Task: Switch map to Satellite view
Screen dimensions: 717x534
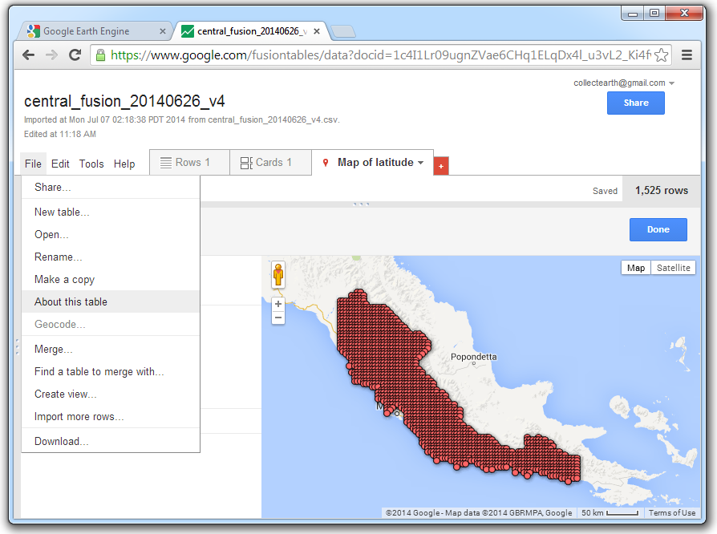Action: [x=673, y=268]
